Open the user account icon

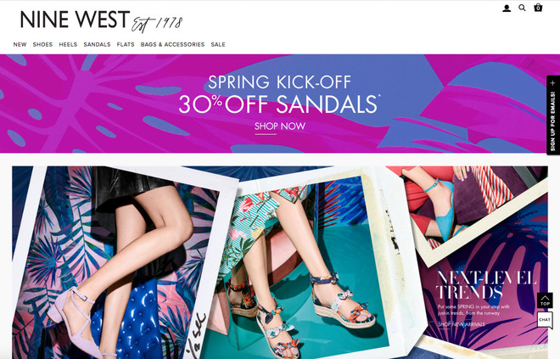pos(507,8)
